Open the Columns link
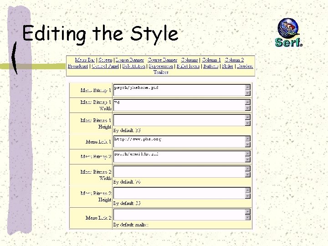Screen dimensions: 328x246 click(190, 60)
